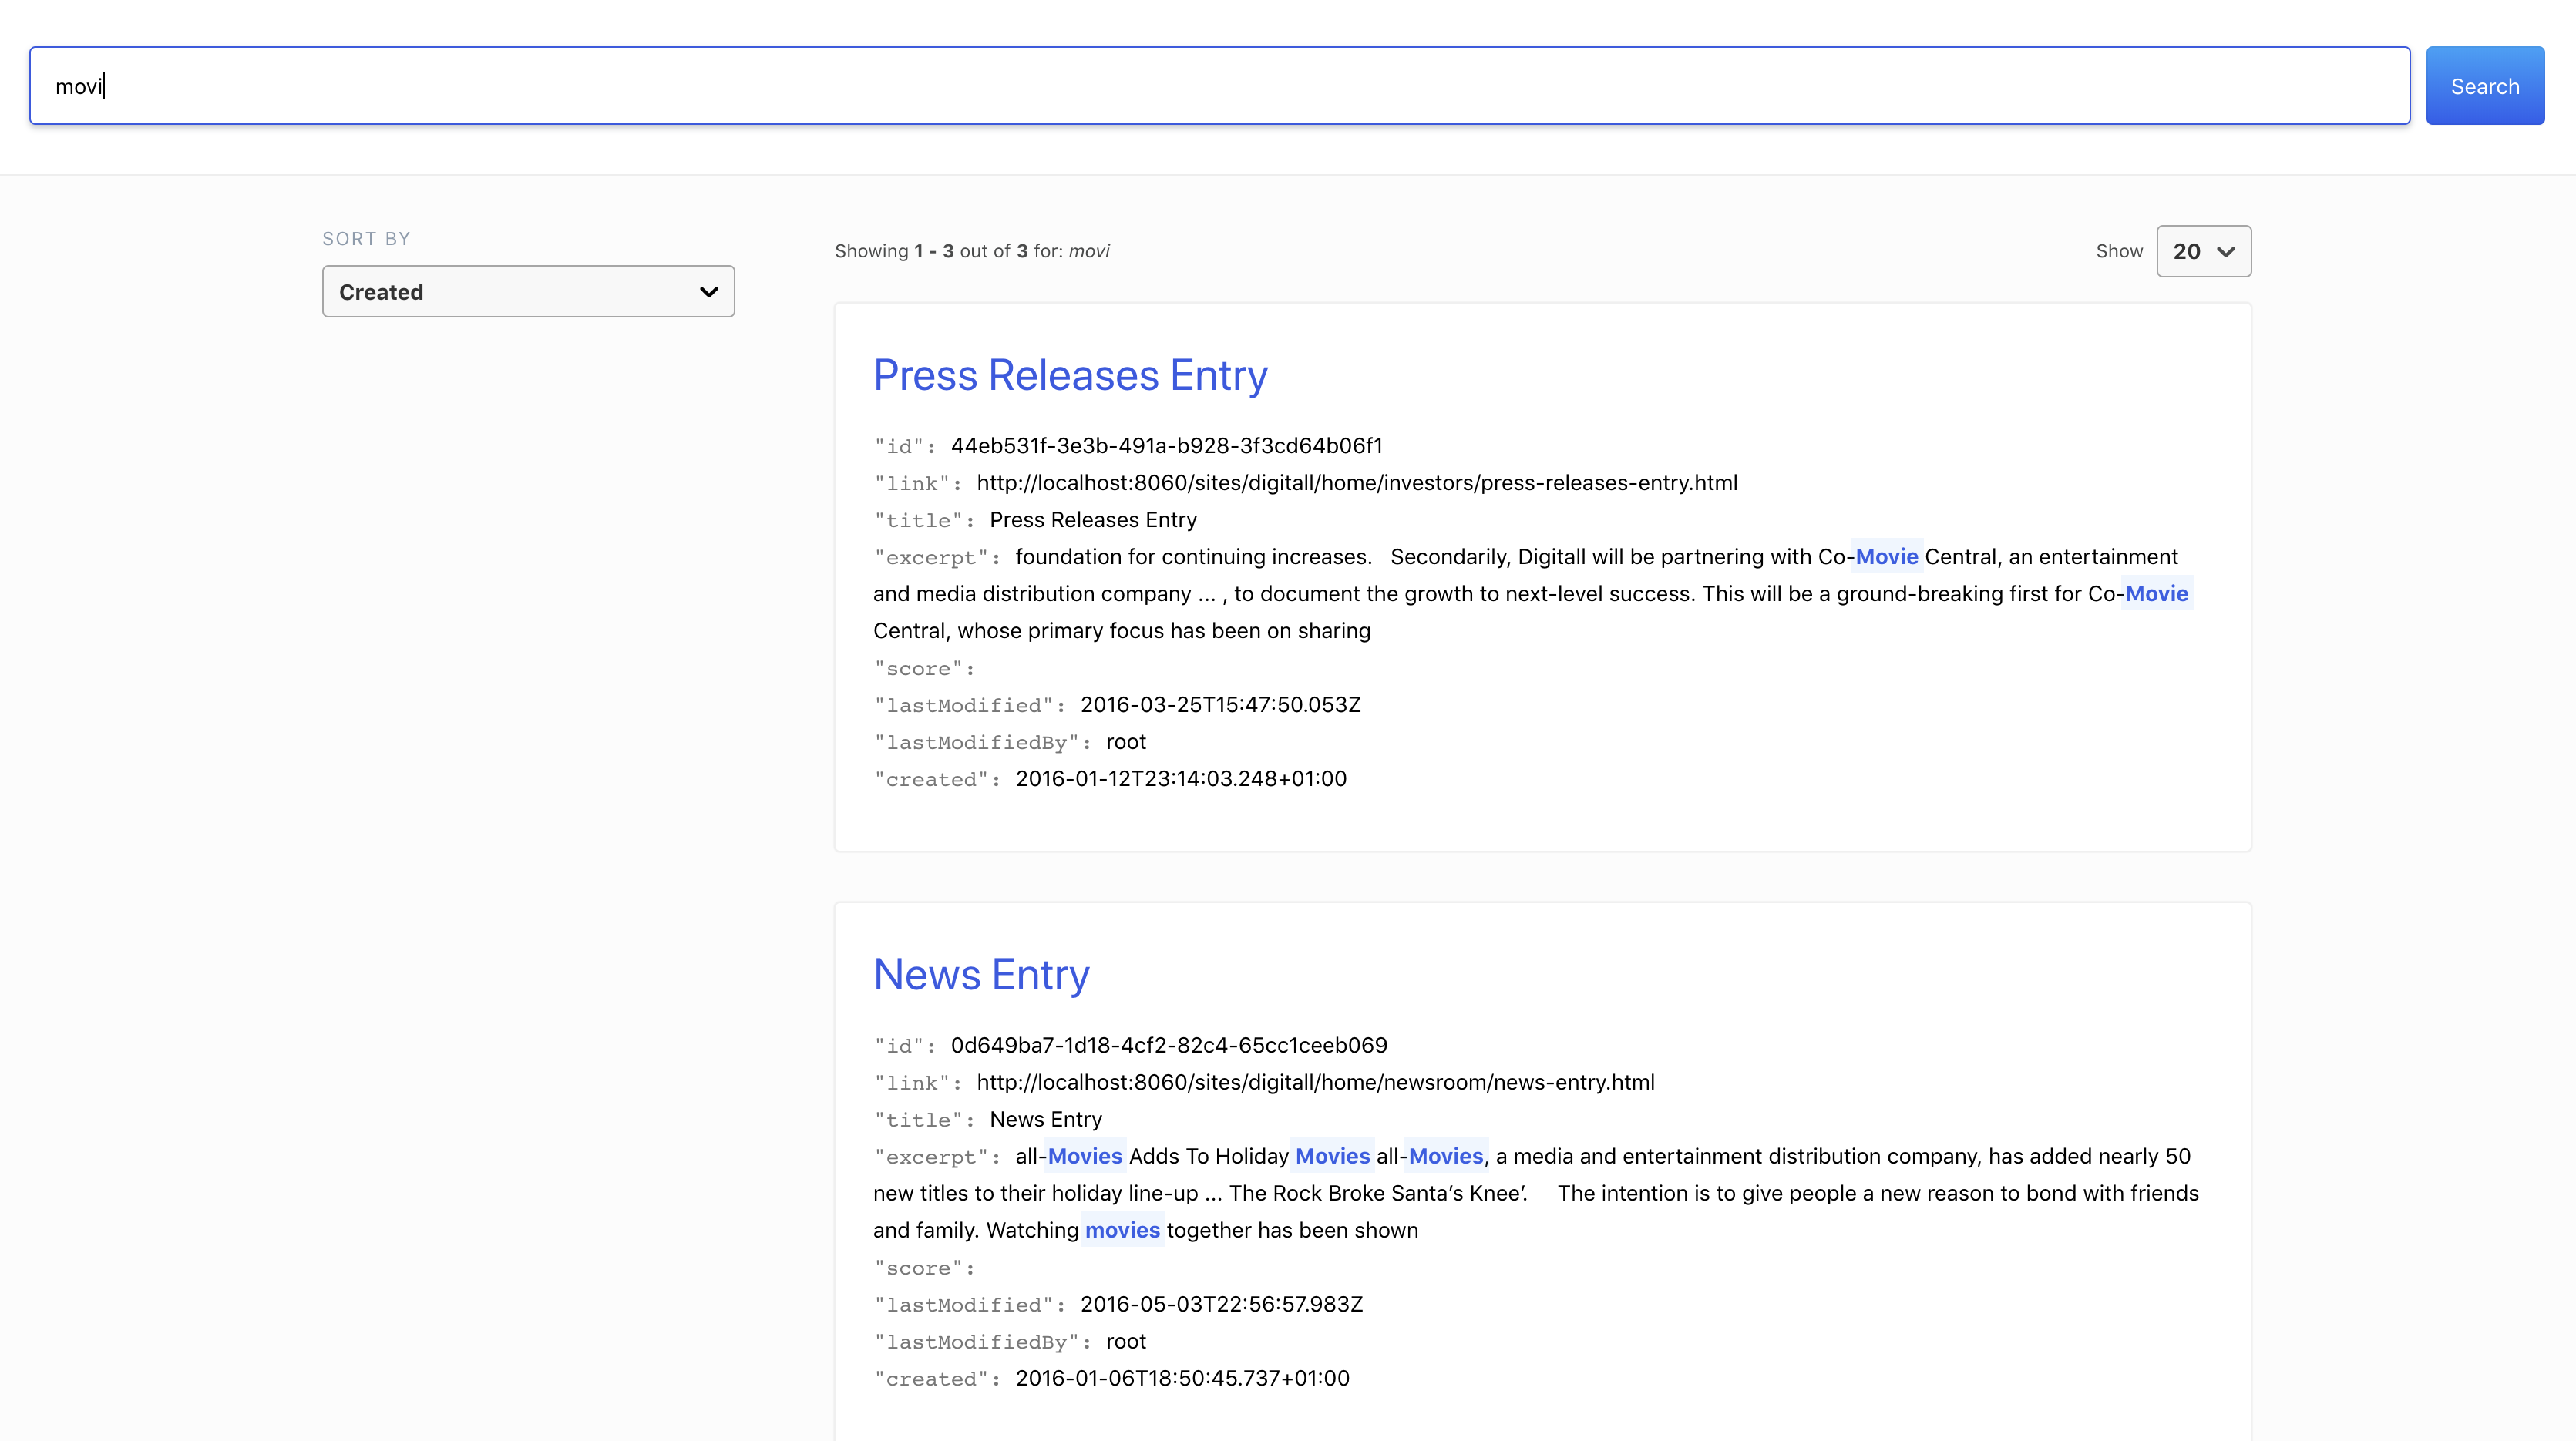
Task: Click the chevron arrow in Created dropdown
Action: pos(708,292)
